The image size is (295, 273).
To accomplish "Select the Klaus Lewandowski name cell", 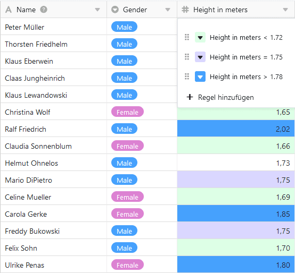I will 54,95.
